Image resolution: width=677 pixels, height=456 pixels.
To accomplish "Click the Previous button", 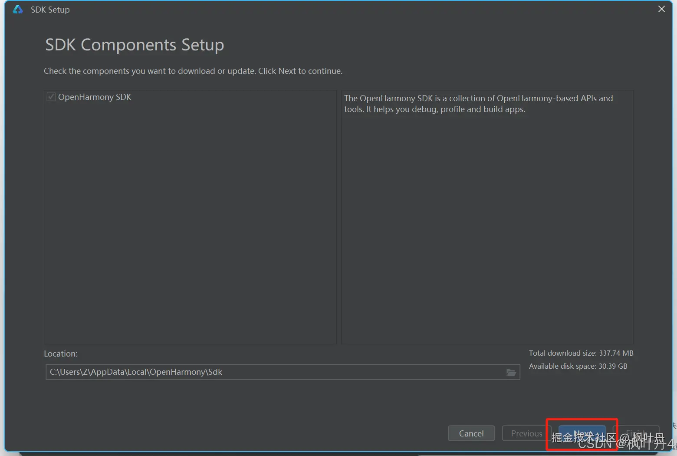I will pos(526,433).
